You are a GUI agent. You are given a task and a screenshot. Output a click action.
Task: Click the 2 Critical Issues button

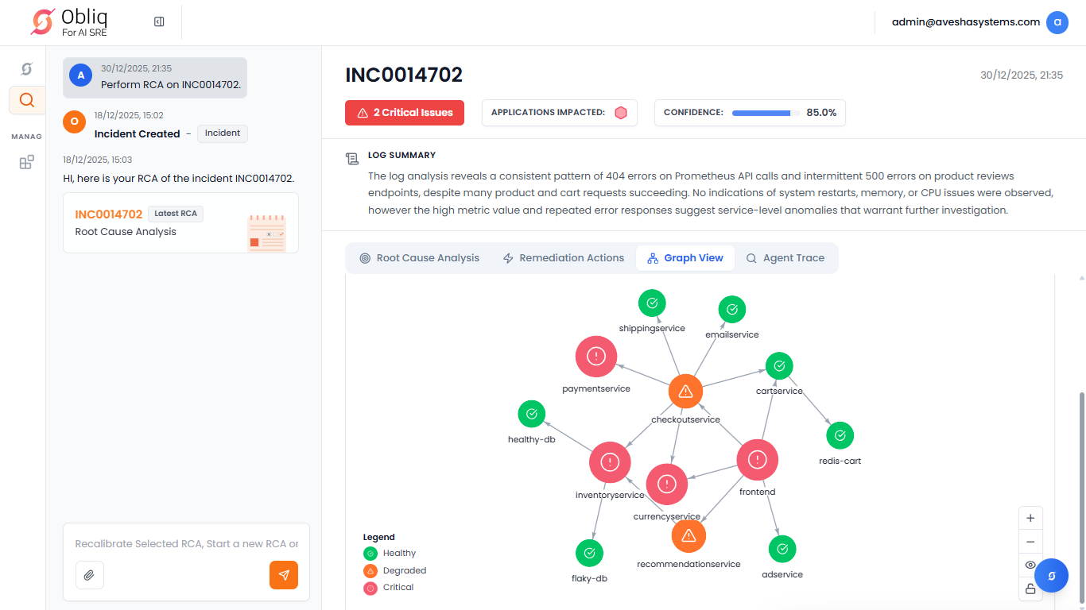[x=405, y=113]
